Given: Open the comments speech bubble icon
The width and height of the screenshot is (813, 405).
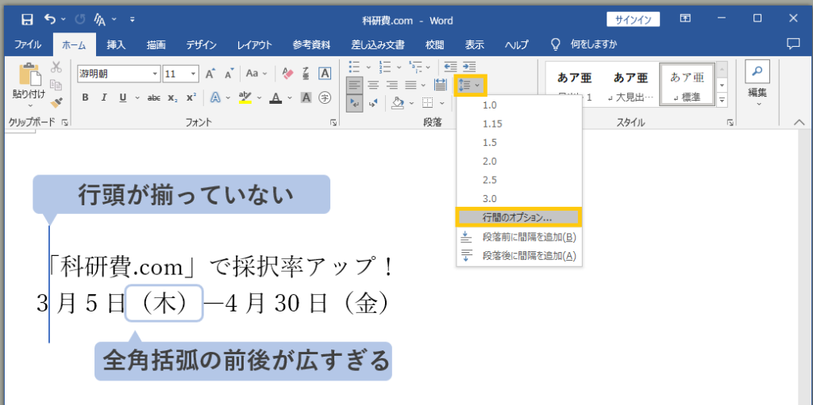Looking at the screenshot, I should [793, 44].
